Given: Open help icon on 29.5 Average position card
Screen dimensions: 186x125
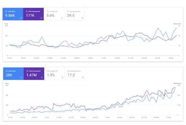Looking at the screenshot, I should pyautogui.click(x=83, y=18).
